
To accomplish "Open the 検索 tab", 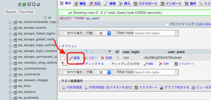I will point(110,3).
